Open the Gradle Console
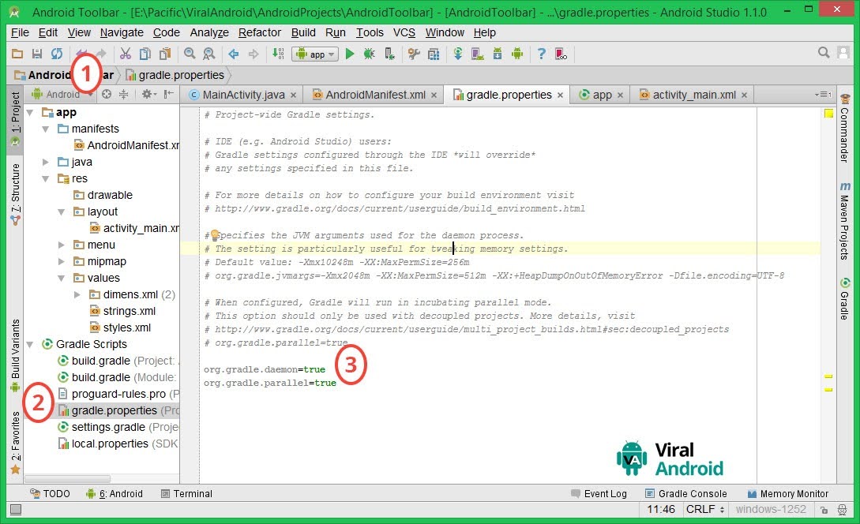Screen dimensions: 860x524 coord(685,494)
